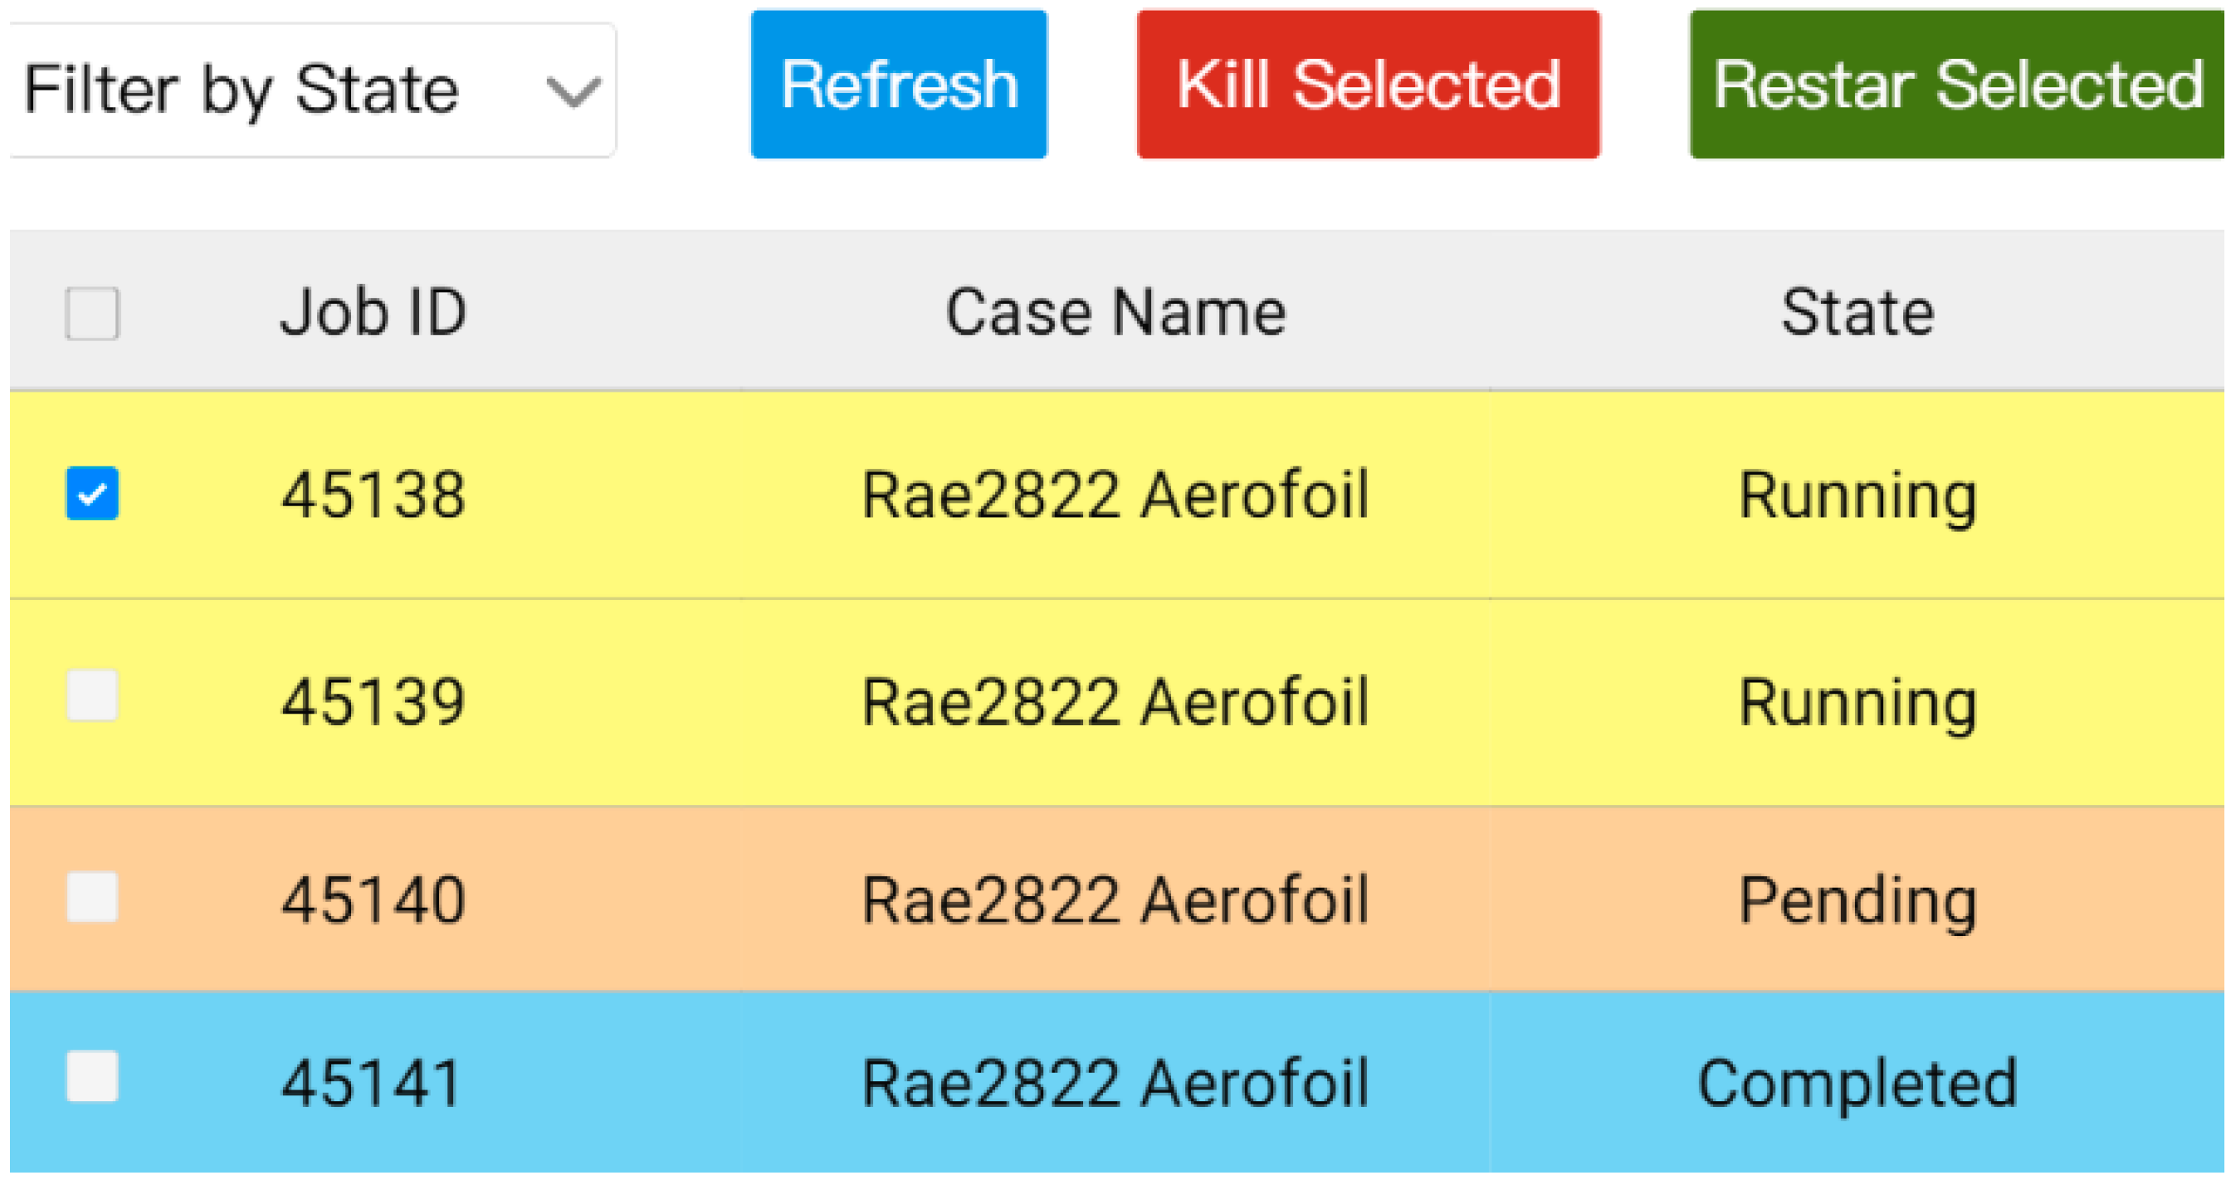Tick the checkbox for job 45141
This screenshot has width=2236, height=1185.
(92, 1077)
